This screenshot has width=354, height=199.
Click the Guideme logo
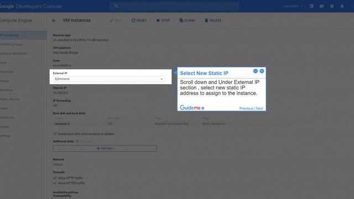point(192,108)
